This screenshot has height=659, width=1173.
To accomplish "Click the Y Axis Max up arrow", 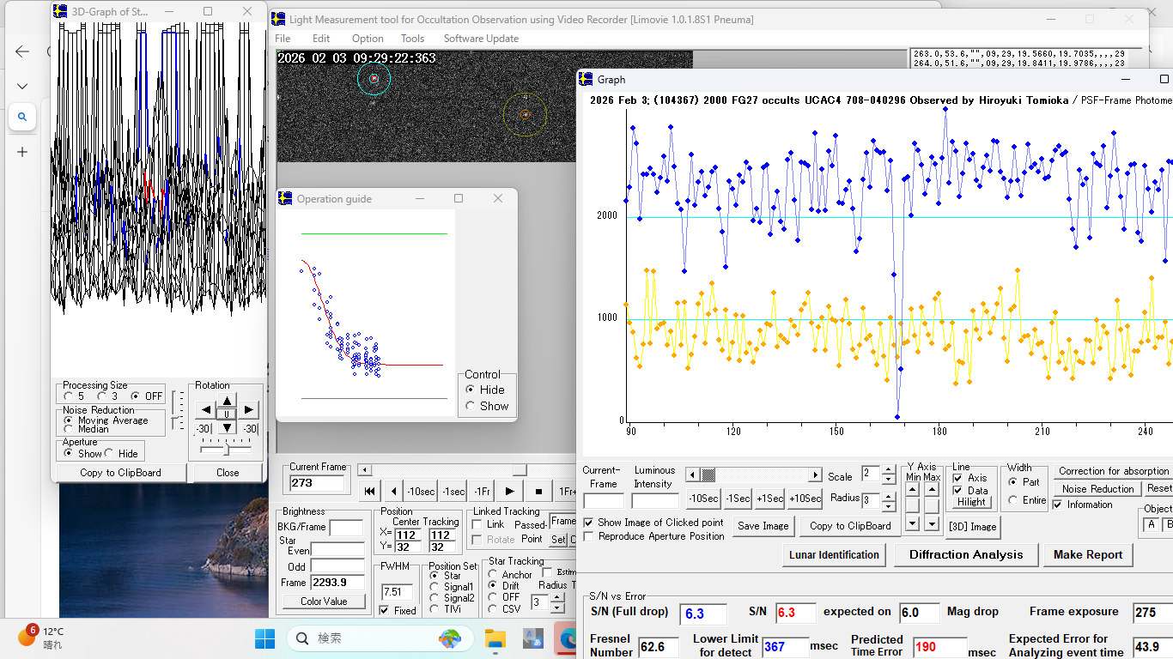I will [x=933, y=489].
